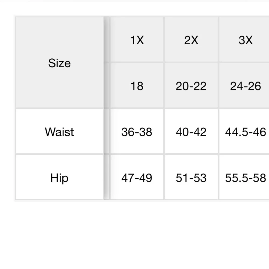Image resolution: width=269 pixels, height=269 pixels.
Task: Click the 44.5-46 waist measurement cell
Action: (x=245, y=132)
